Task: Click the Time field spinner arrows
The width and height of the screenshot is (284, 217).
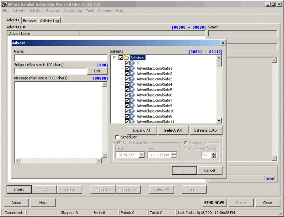Action: point(174,155)
